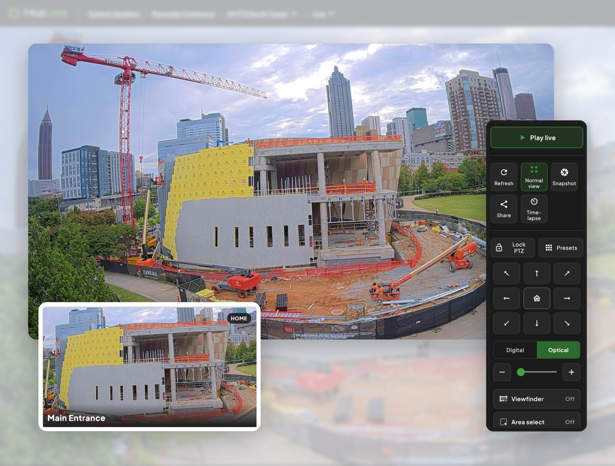Select Digital zoom mode
Screen dimensions: 615x466
[x=515, y=350]
